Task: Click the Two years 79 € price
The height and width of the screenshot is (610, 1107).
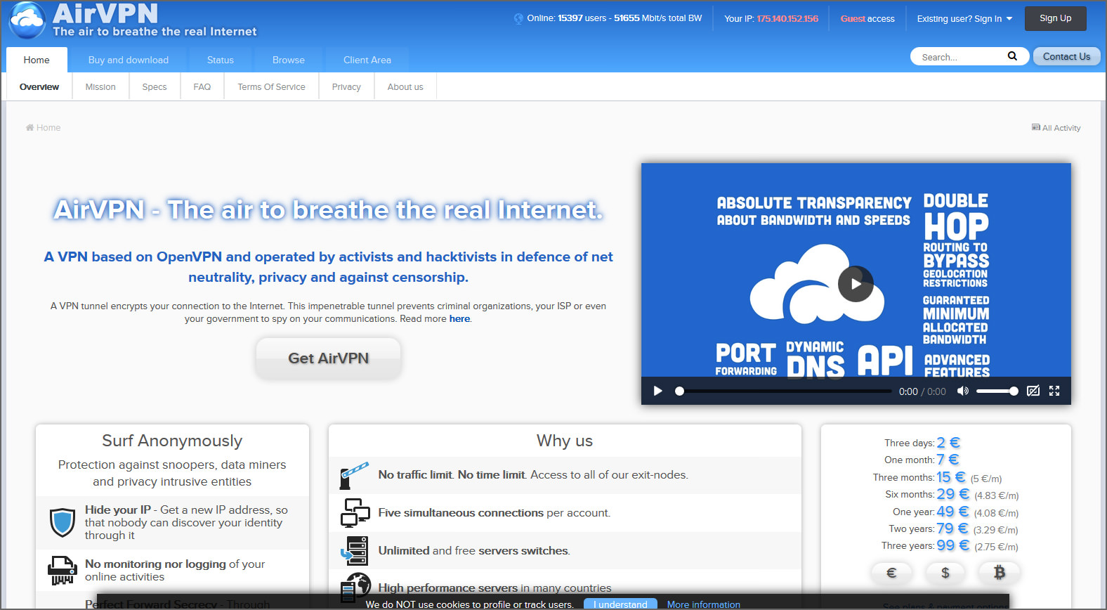Action: (953, 528)
